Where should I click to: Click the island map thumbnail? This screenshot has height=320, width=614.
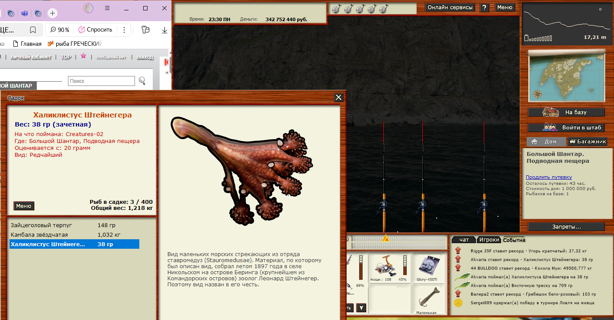coord(566,78)
